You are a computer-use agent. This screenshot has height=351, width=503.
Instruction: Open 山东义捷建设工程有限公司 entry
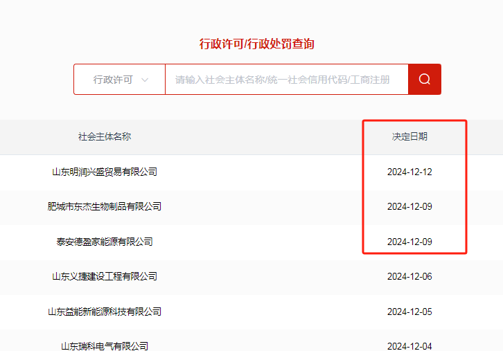coord(105,276)
